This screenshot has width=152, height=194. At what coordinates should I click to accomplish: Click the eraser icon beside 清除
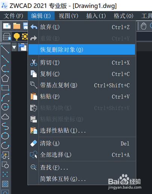[34, 143]
